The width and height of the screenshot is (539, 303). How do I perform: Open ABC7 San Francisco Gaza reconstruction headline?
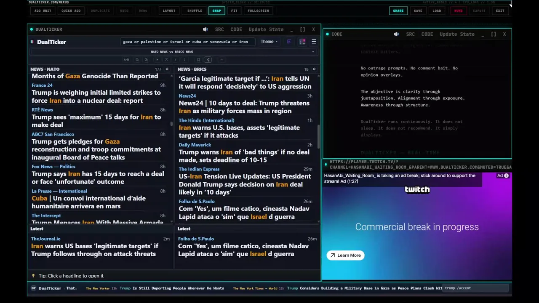(x=96, y=149)
